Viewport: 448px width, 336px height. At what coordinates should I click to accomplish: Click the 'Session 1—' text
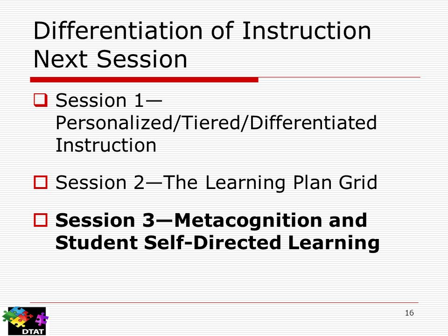[x=109, y=101]
